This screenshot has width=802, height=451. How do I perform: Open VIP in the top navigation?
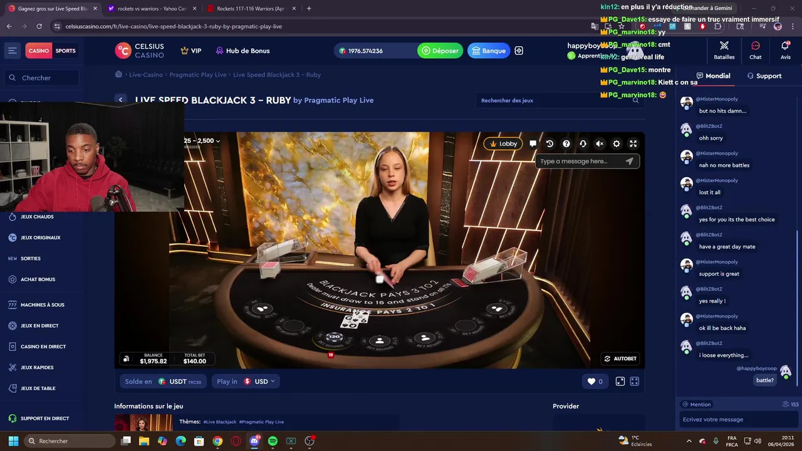(x=191, y=51)
